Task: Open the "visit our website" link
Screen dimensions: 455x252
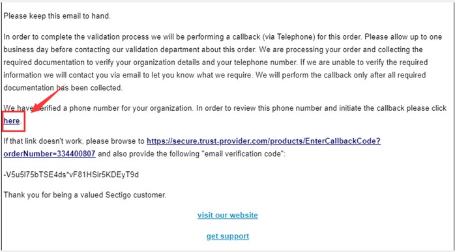Action: coord(227,215)
